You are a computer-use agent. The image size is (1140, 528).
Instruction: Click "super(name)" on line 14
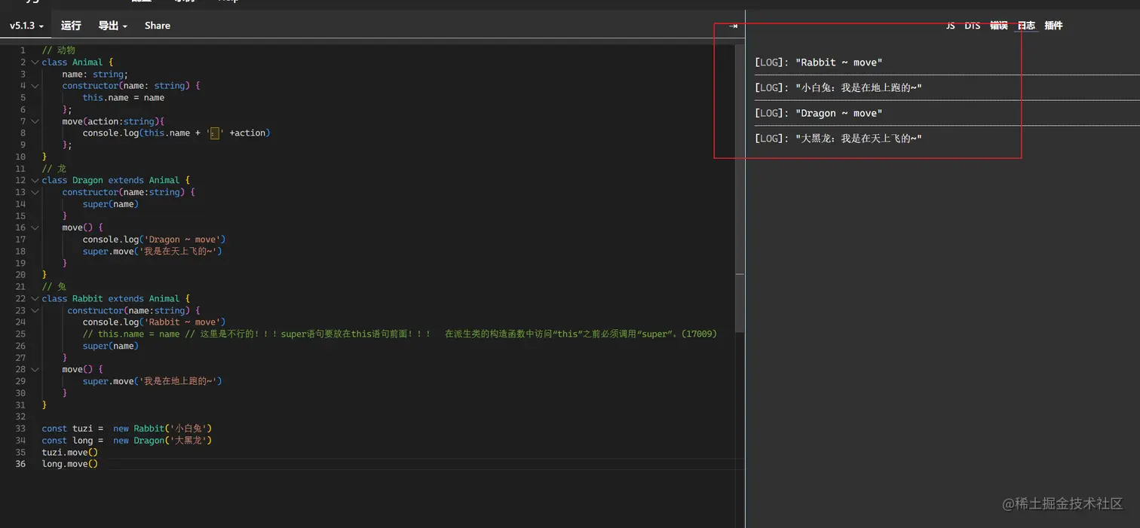[x=111, y=204]
